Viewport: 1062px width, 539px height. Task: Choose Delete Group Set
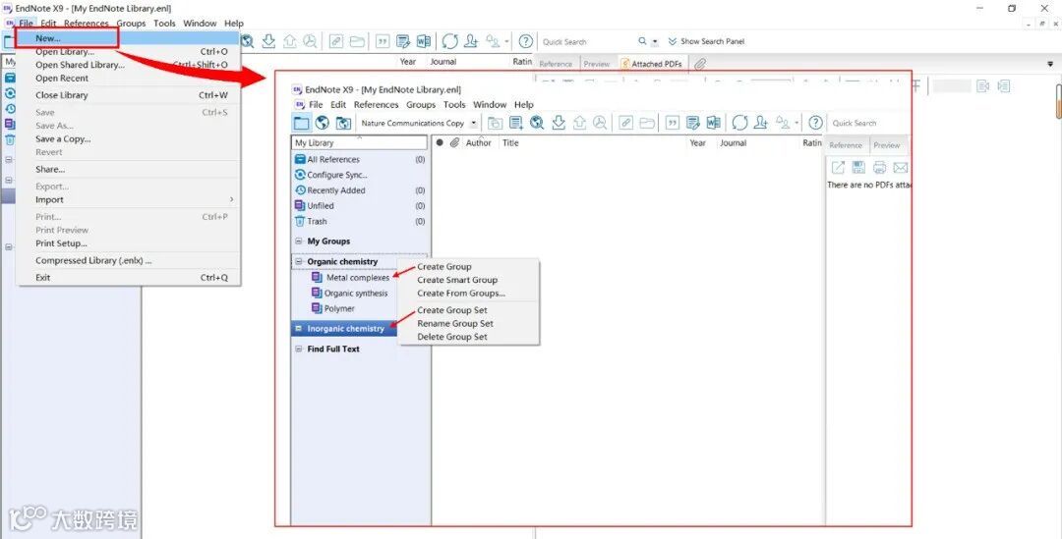tap(452, 337)
